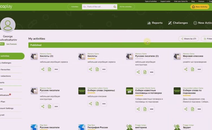Open report icon for Собери слова (термины)
This screenshot has width=212, height=130.
[x=97, y=104]
